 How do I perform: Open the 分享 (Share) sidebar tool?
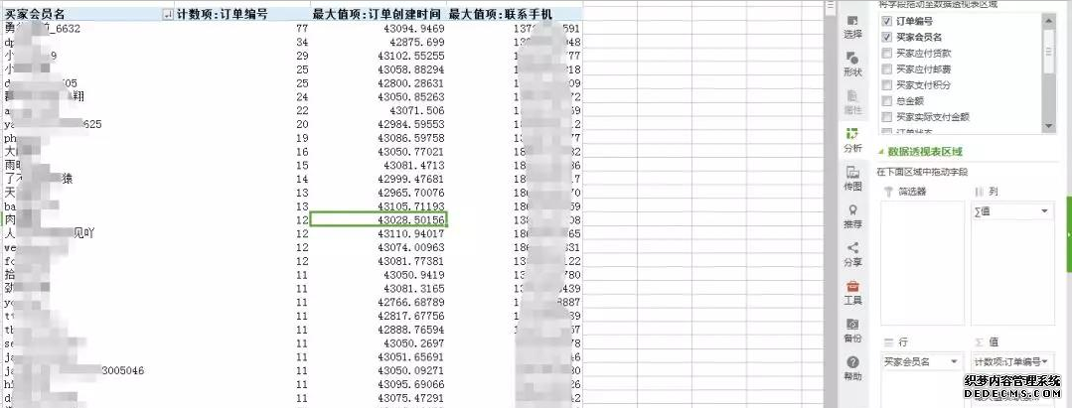851,253
